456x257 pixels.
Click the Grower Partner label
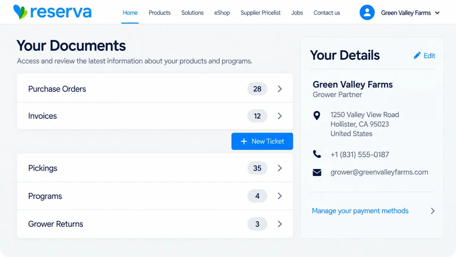point(337,95)
